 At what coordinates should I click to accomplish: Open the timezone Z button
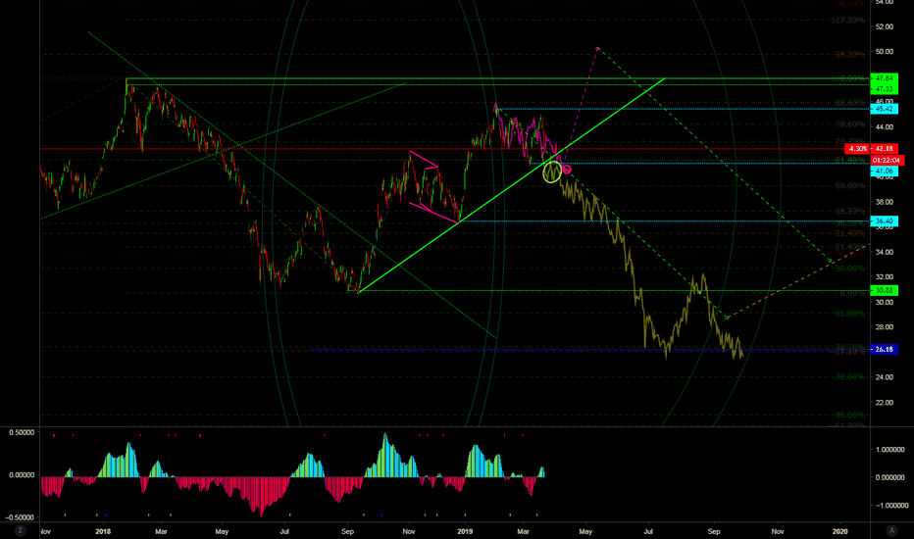pyautogui.click(x=21, y=531)
